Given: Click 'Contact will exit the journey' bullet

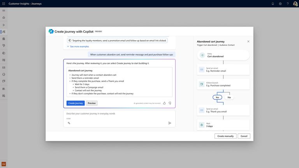Looking at the screenshot, I should pyautogui.click(x=88, y=90).
